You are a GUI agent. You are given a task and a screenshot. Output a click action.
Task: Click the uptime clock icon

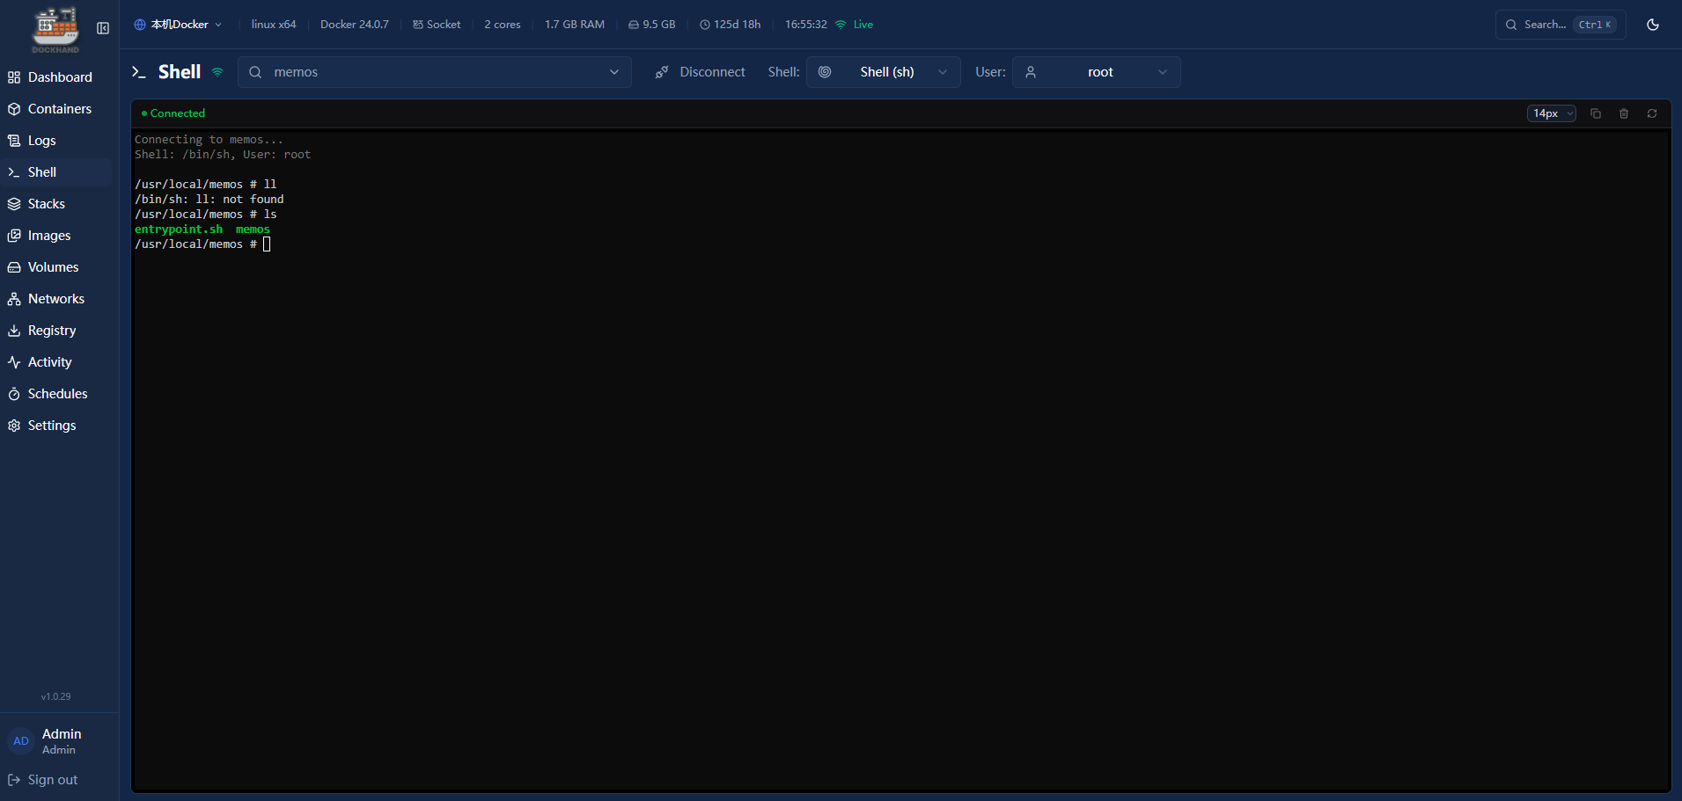click(x=705, y=25)
